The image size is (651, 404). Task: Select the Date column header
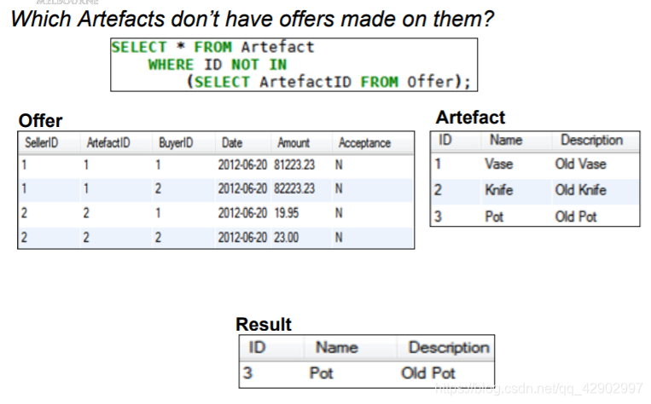pyautogui.click(x=232, y=142)
